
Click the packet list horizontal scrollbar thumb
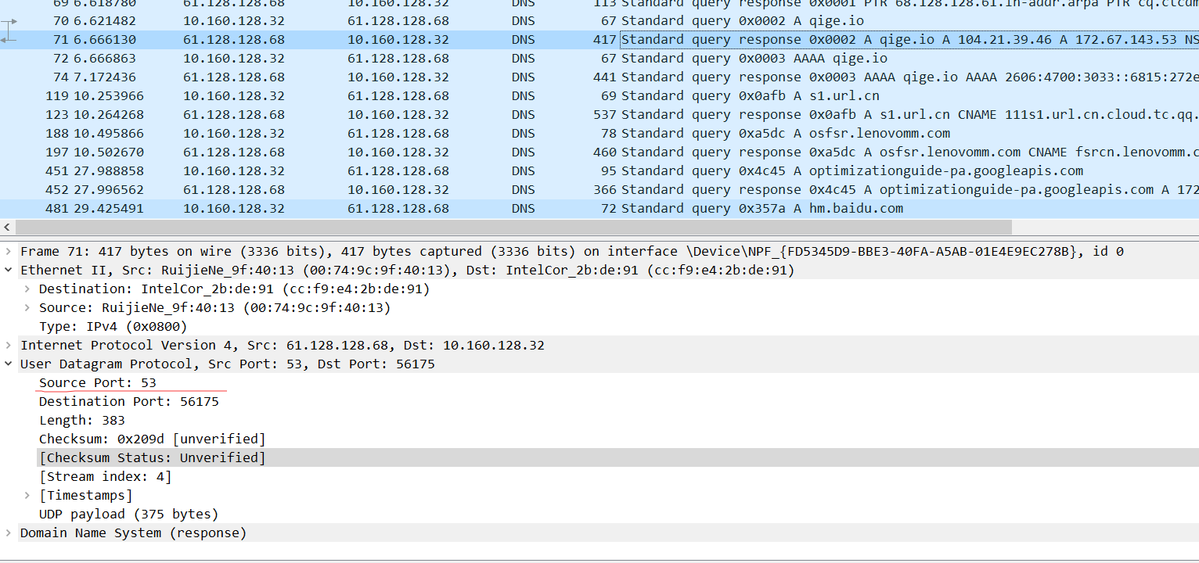pos(513,227)
